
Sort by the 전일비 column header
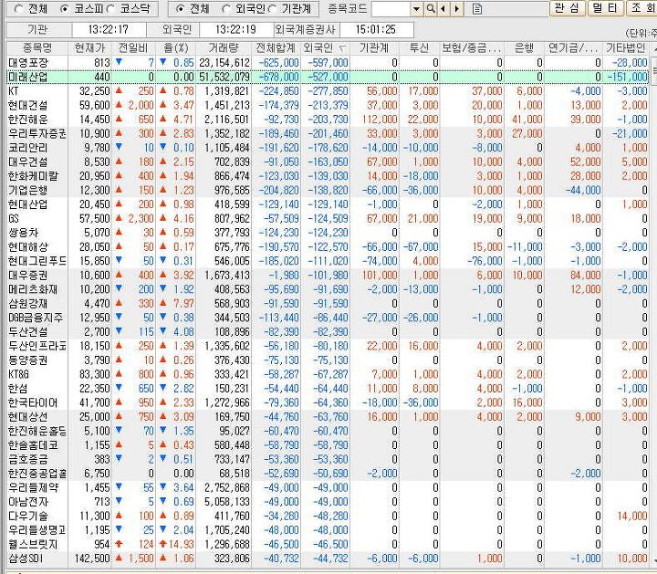pyautogui.click(x=133, y=47)
